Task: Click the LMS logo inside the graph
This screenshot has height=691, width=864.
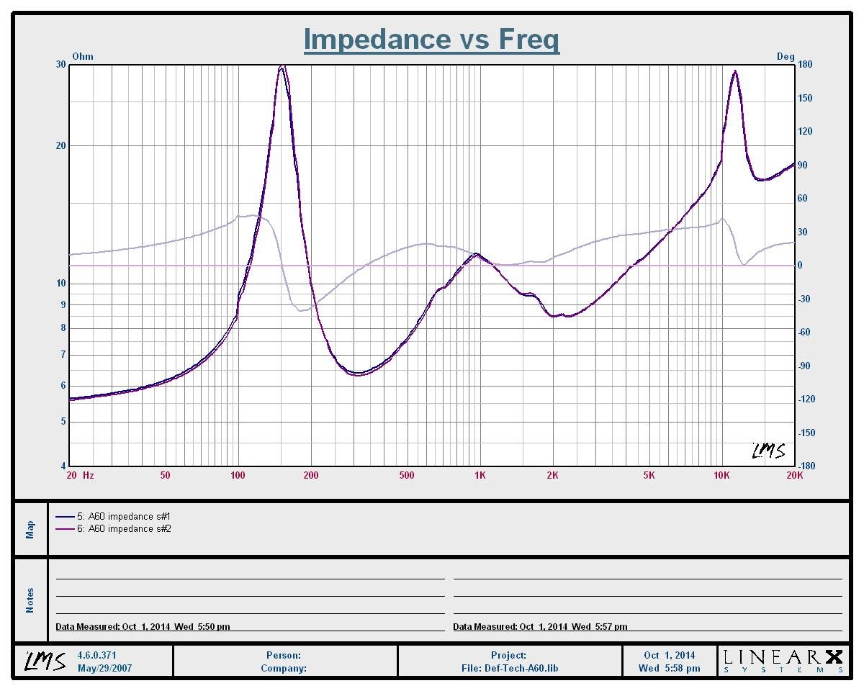Action: click(768, 451)
